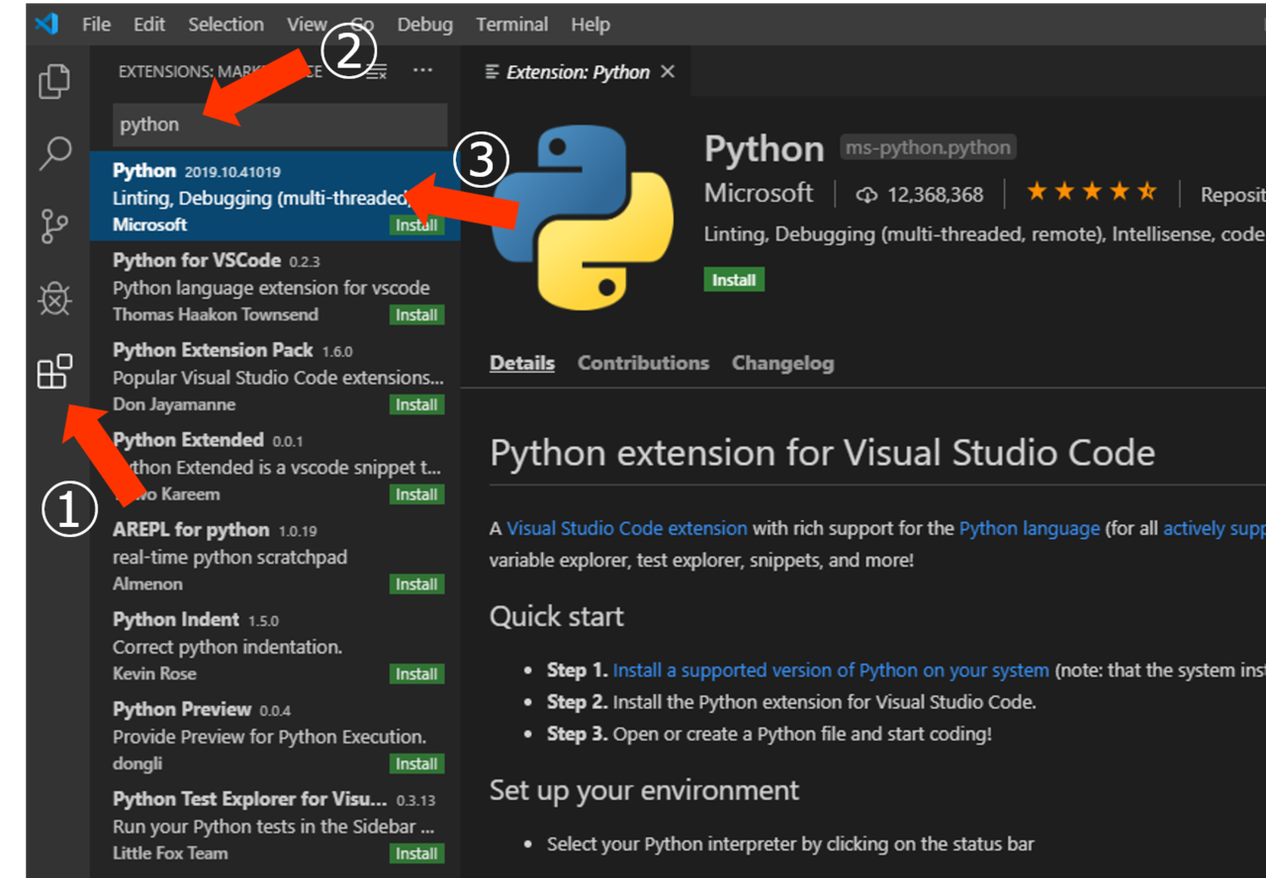Open the Edit menu
1266x878 pixels.
pos(149,24)
